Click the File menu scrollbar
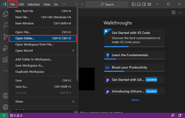Screen dimensions: 185x118 pos(77,44)
